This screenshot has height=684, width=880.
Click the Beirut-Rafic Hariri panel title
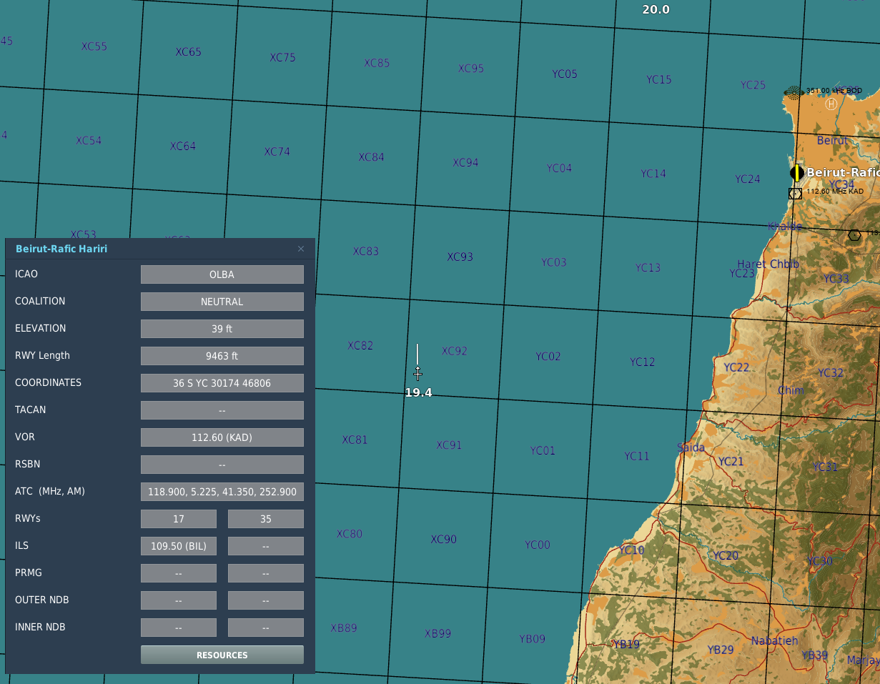pyautogui.click(x=61, y=249)
